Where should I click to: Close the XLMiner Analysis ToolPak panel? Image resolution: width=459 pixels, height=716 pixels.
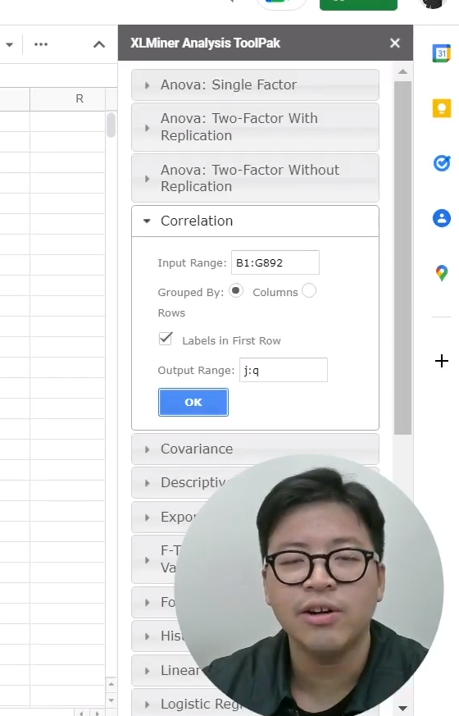[395, 43]
